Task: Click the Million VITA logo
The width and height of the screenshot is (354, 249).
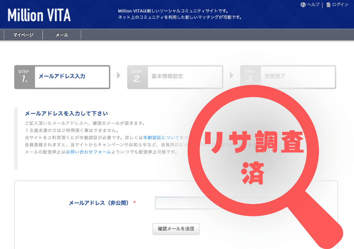Action: pos(39,15)
